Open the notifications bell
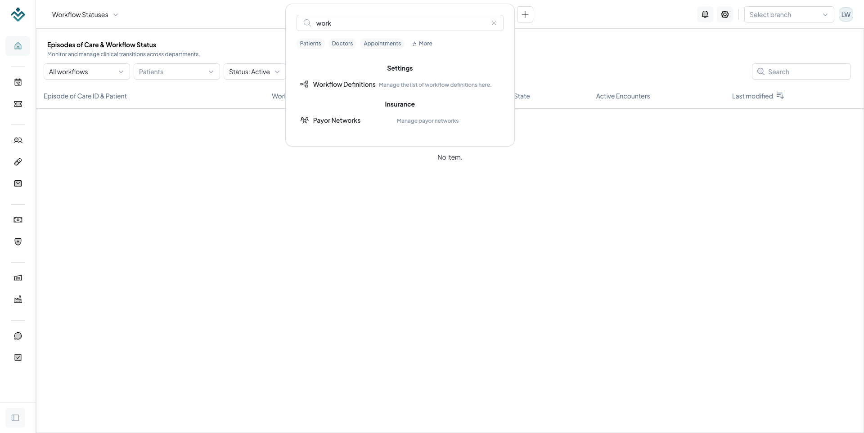The width and height of the screenshot is (864, 433). [x=705, y=14]
